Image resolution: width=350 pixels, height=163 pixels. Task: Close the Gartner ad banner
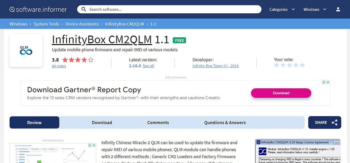coord(328,82)
